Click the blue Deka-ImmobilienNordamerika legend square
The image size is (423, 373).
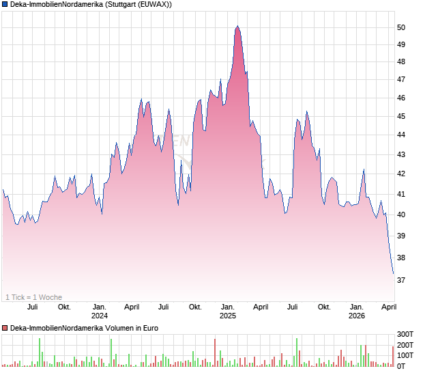[x=5, y=4]
